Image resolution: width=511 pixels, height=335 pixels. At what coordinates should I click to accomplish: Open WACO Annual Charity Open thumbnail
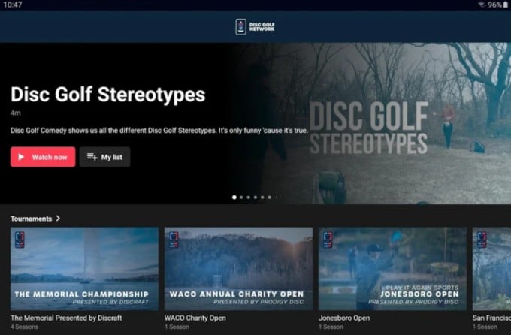pyautogui.click(x=238, y=269)
